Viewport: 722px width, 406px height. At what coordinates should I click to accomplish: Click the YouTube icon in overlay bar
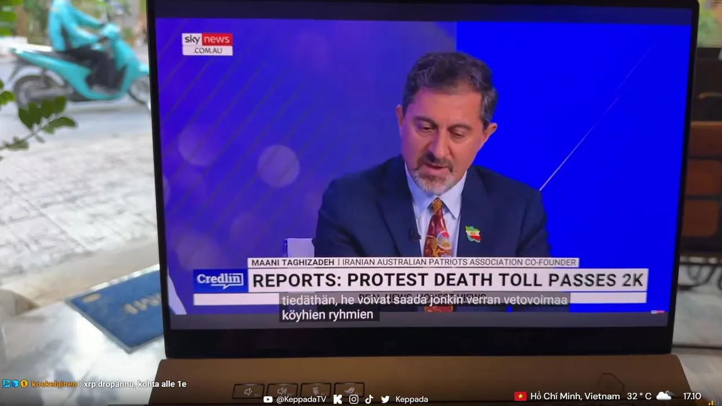coord(268,399)
